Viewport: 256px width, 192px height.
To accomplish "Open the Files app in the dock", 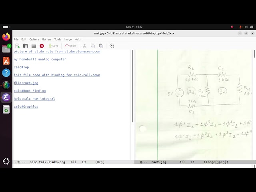I will pyautogui.click(x=6, y=48).
